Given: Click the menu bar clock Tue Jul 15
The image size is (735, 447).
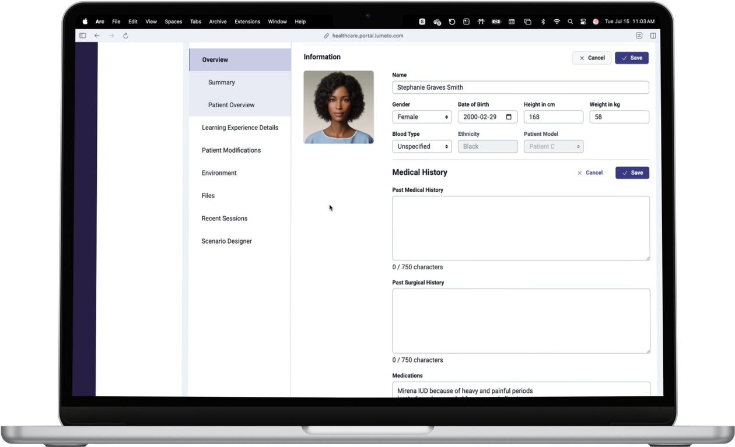Looking at the screenshot, I should click(x=629, y=22).
